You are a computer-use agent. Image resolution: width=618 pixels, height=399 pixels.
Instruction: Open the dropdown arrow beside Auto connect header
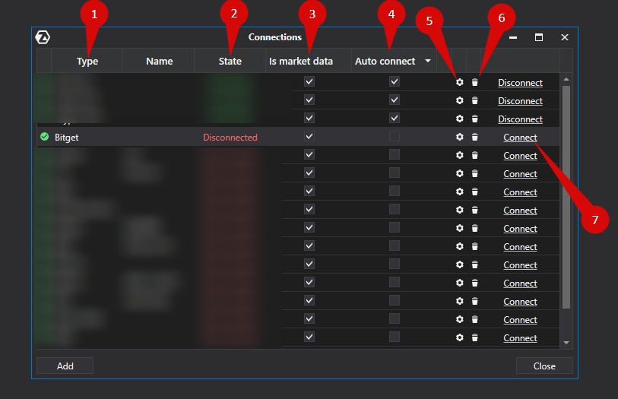(428, 62)
